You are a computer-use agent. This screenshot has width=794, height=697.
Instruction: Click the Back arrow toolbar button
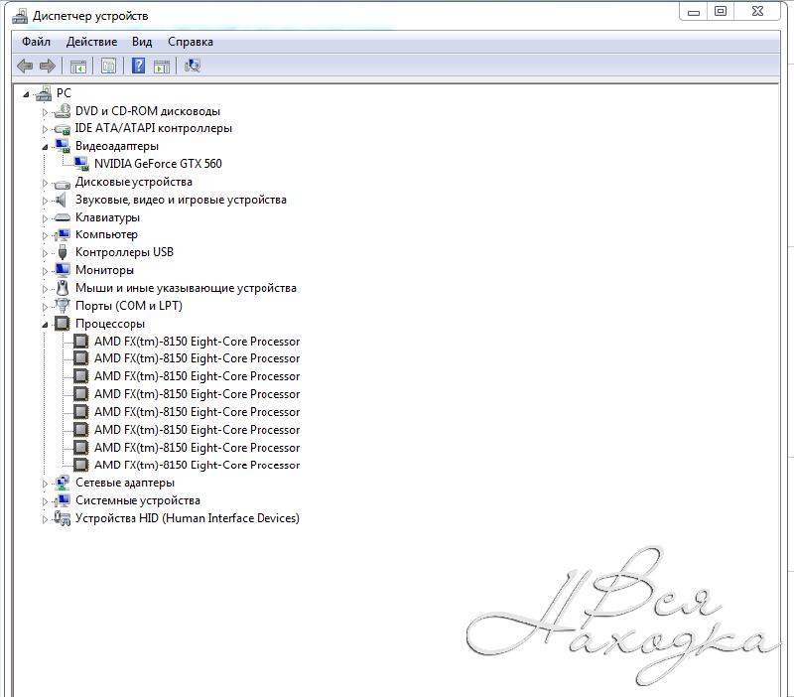coord(25,66)
